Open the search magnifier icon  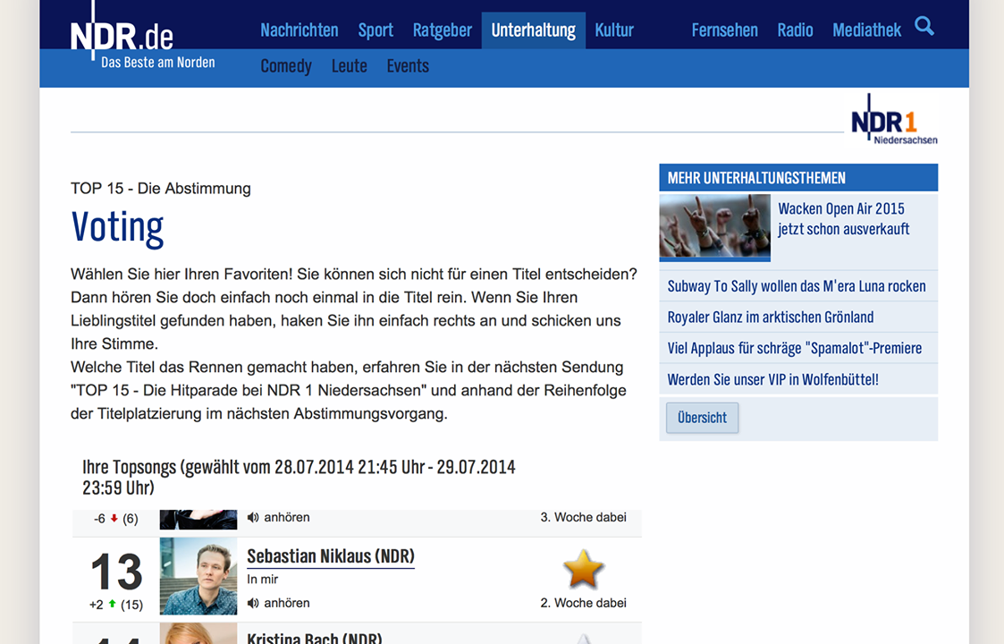924,26
